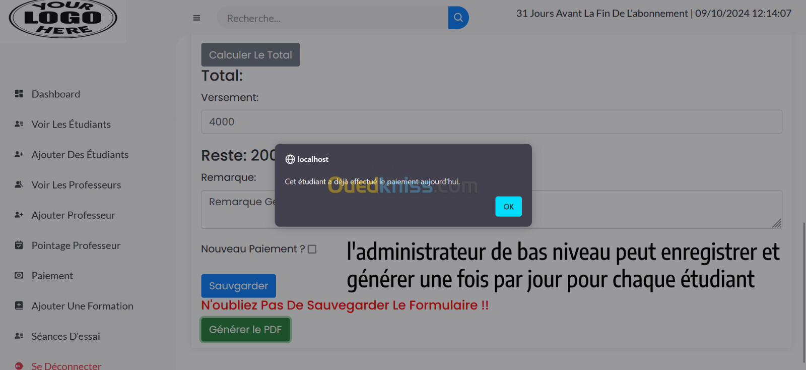Open Voir Les Étudiants page
The width and height of the screenshot is (806, 370).
71,124
